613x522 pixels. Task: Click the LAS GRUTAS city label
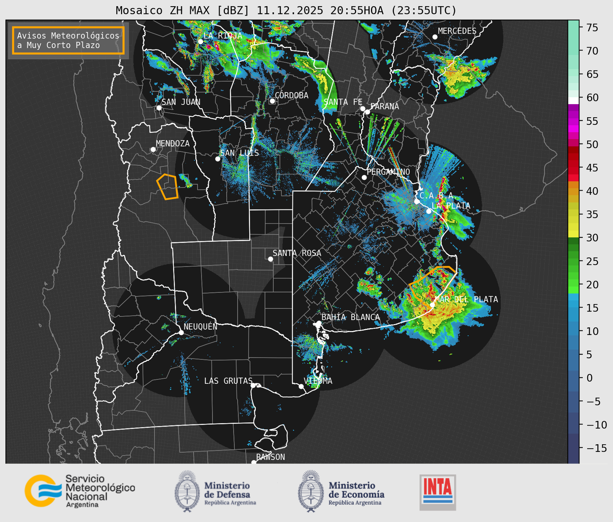coord(228,381)
